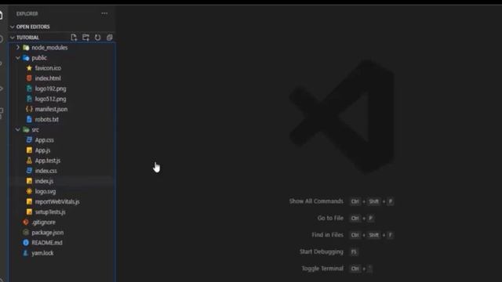The width and height of the screenshot is (502, 282).
Task: Open index.html in the editor
Action: tap(48, 78)
